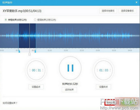This screenshot has width=140, height=110.
Task: Click the 设置起点 button
Action: pos(36,87)
